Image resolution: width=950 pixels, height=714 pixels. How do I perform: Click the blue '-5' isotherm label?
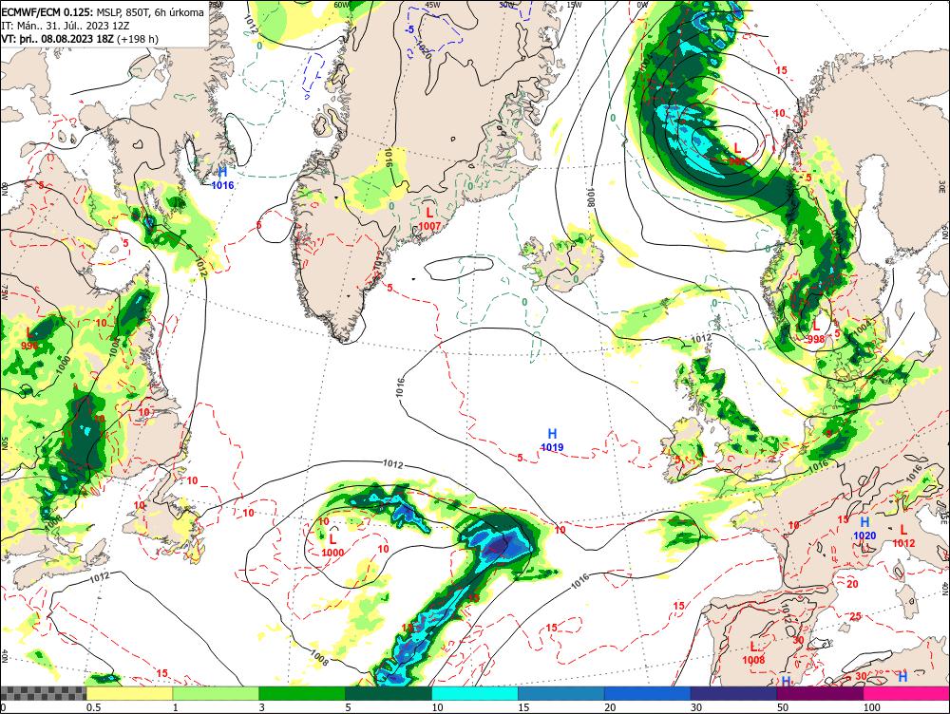(410, 29)
